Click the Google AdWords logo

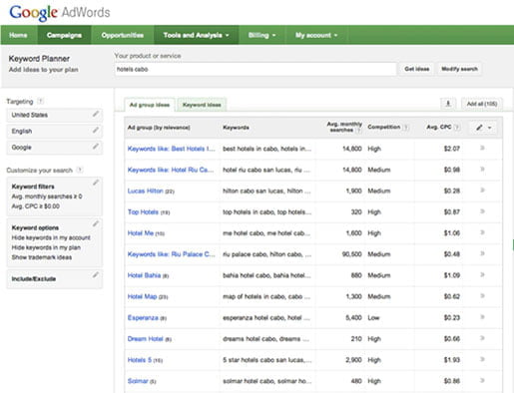point(60,13)
